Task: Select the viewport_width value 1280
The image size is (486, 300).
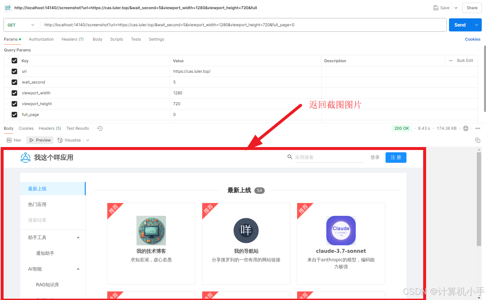Action: point(178,93)
